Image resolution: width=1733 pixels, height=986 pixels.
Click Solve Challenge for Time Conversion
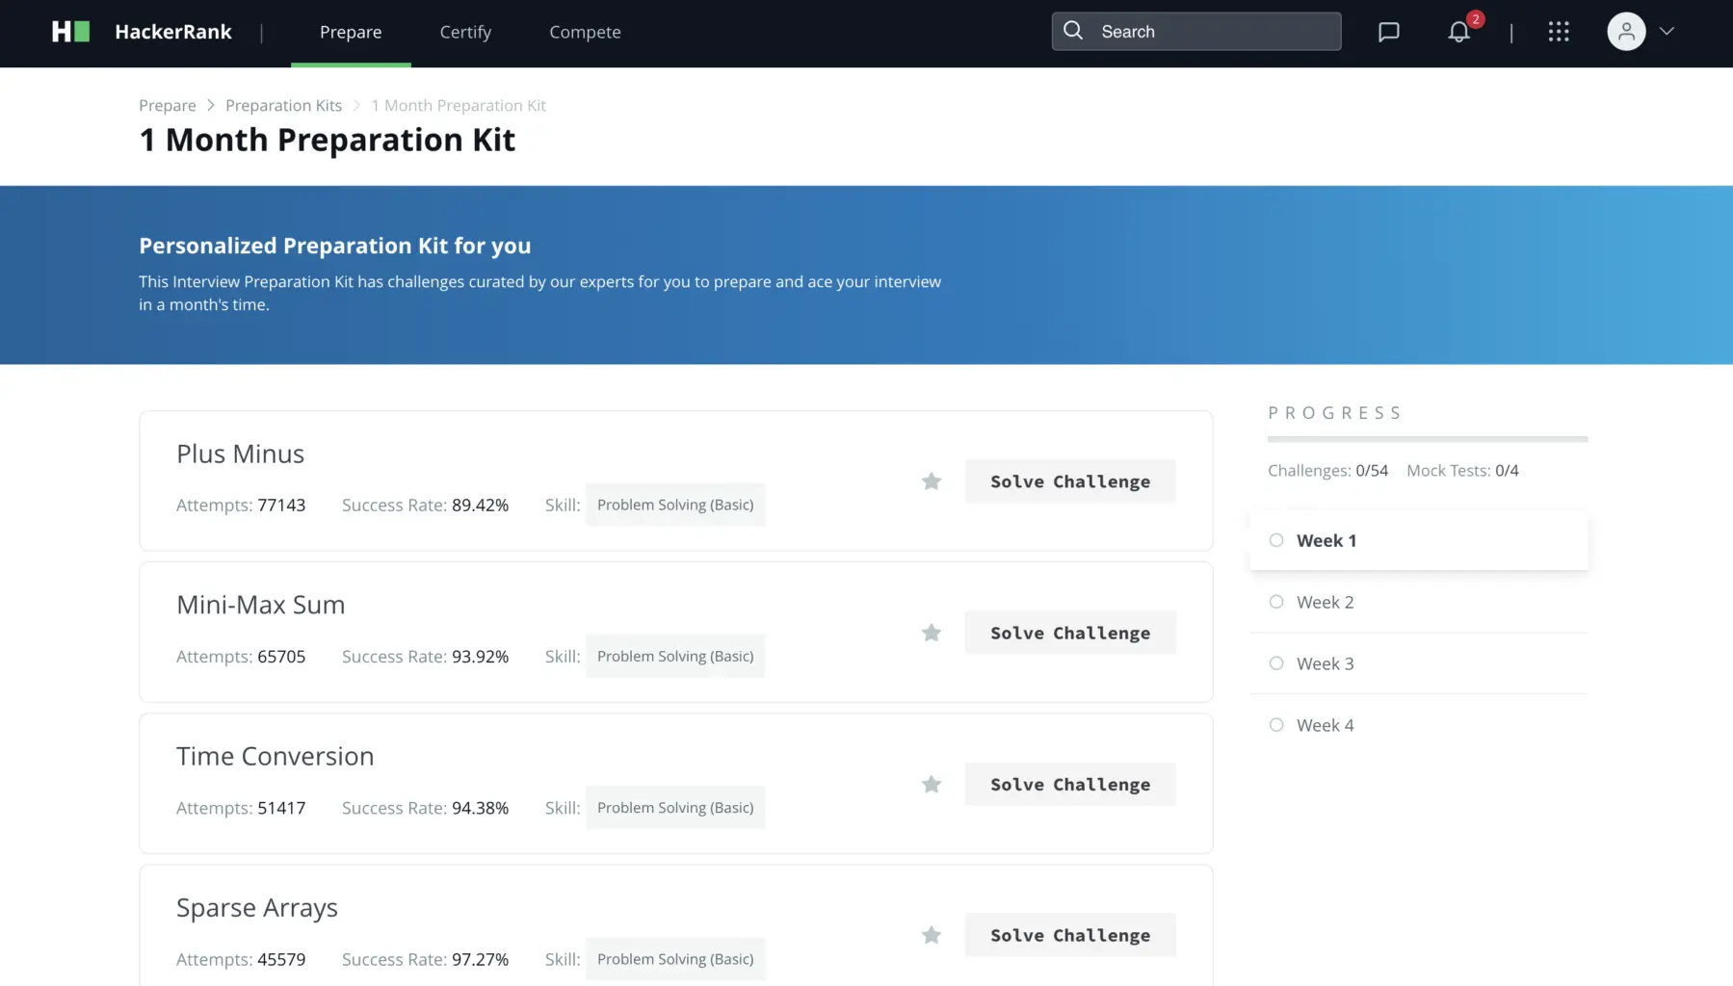tap(1069, 785)
